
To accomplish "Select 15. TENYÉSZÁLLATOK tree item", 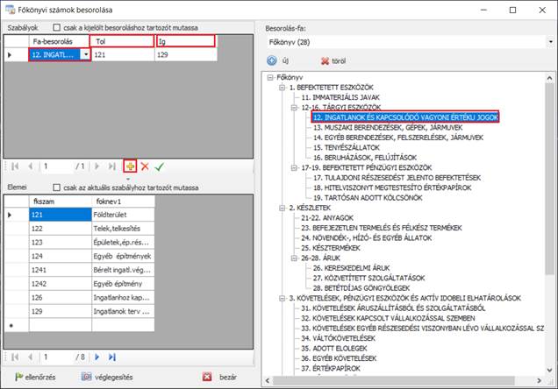I will tap(347, 147).
